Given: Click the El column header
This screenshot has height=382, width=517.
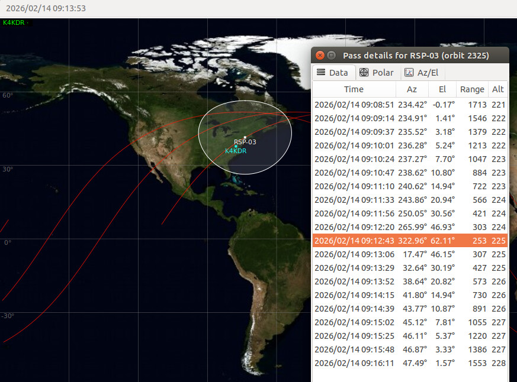Looking at the screenshot, I should click(x=442, y=89).
